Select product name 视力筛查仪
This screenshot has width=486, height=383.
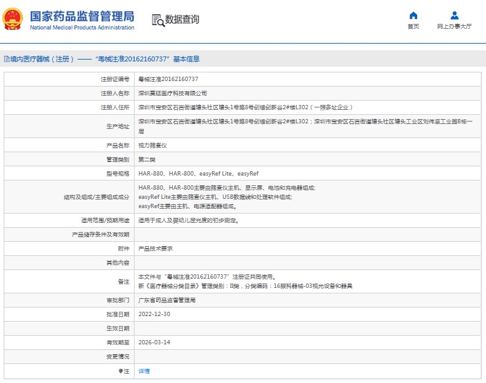pos(152,145)
